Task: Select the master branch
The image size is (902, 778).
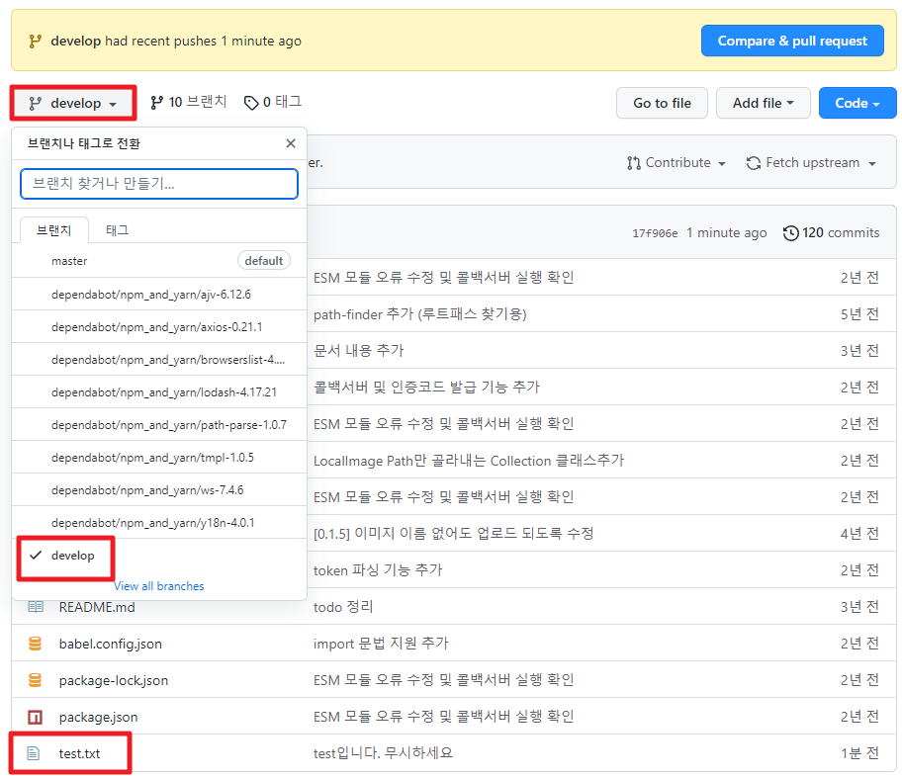Action: (159, 261)
